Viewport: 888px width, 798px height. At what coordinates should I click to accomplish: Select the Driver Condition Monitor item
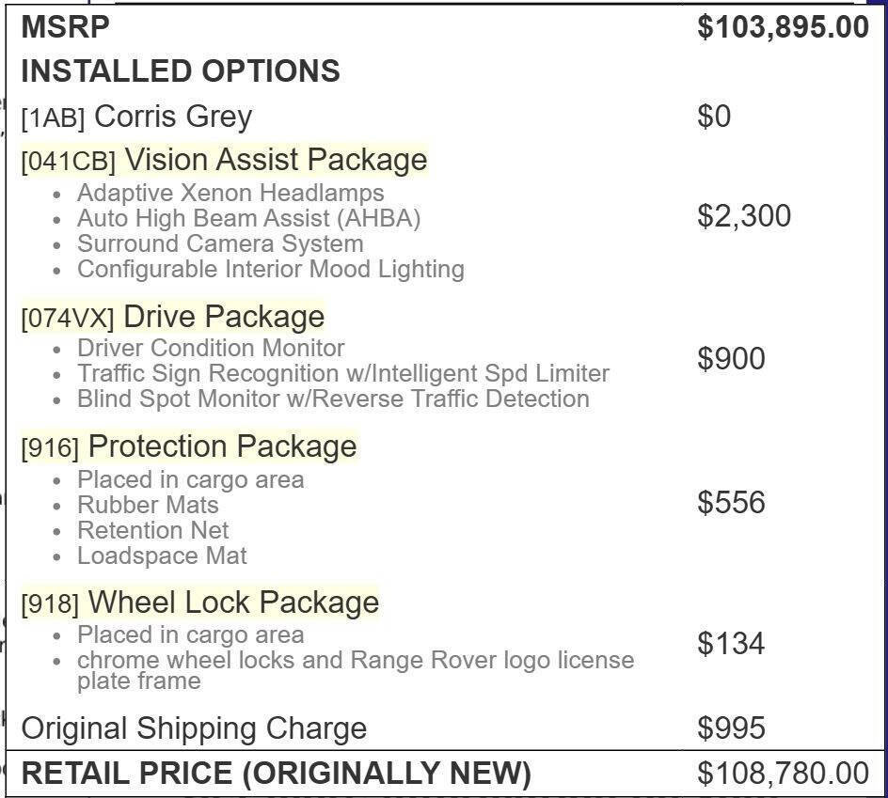coord(211,348)
